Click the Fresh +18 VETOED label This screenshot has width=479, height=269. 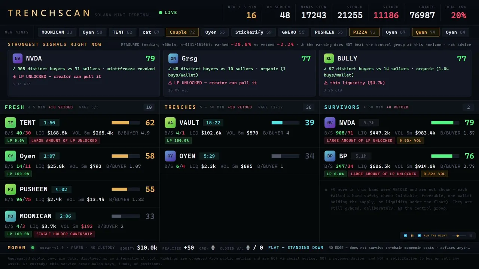click(x=61, y=107)
